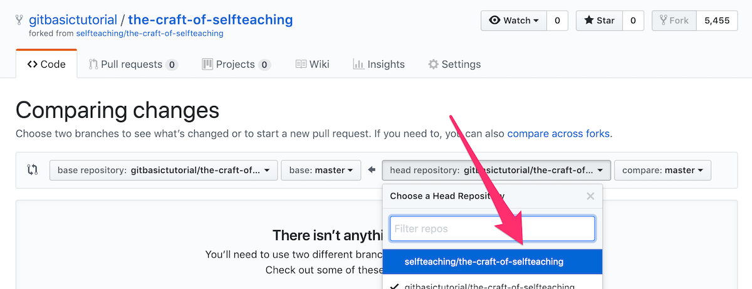Click the Wiki book icon
Image resolution: width=752 pixels, height=289 pixels.
click(x=301, y=64)
